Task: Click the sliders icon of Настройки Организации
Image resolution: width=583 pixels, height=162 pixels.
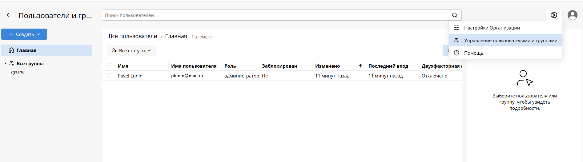Action: (x=456, y=28)
